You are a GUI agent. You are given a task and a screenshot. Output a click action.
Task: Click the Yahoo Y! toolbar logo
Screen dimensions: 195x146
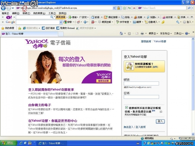point(9,17)
